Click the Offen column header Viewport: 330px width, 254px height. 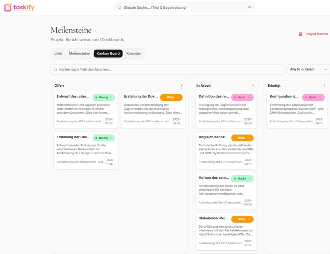pos(59,86)
